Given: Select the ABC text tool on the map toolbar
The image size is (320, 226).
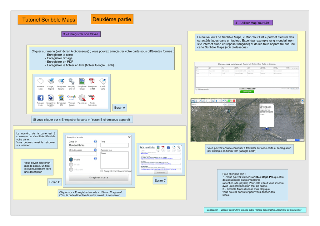Looking at the screenshot, I should pos(220,101).
